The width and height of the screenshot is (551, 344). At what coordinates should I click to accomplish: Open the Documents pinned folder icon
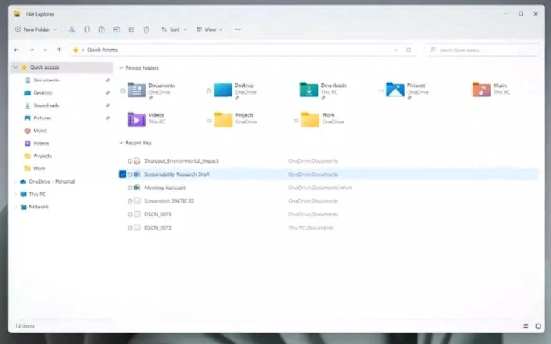coord(136,90)
